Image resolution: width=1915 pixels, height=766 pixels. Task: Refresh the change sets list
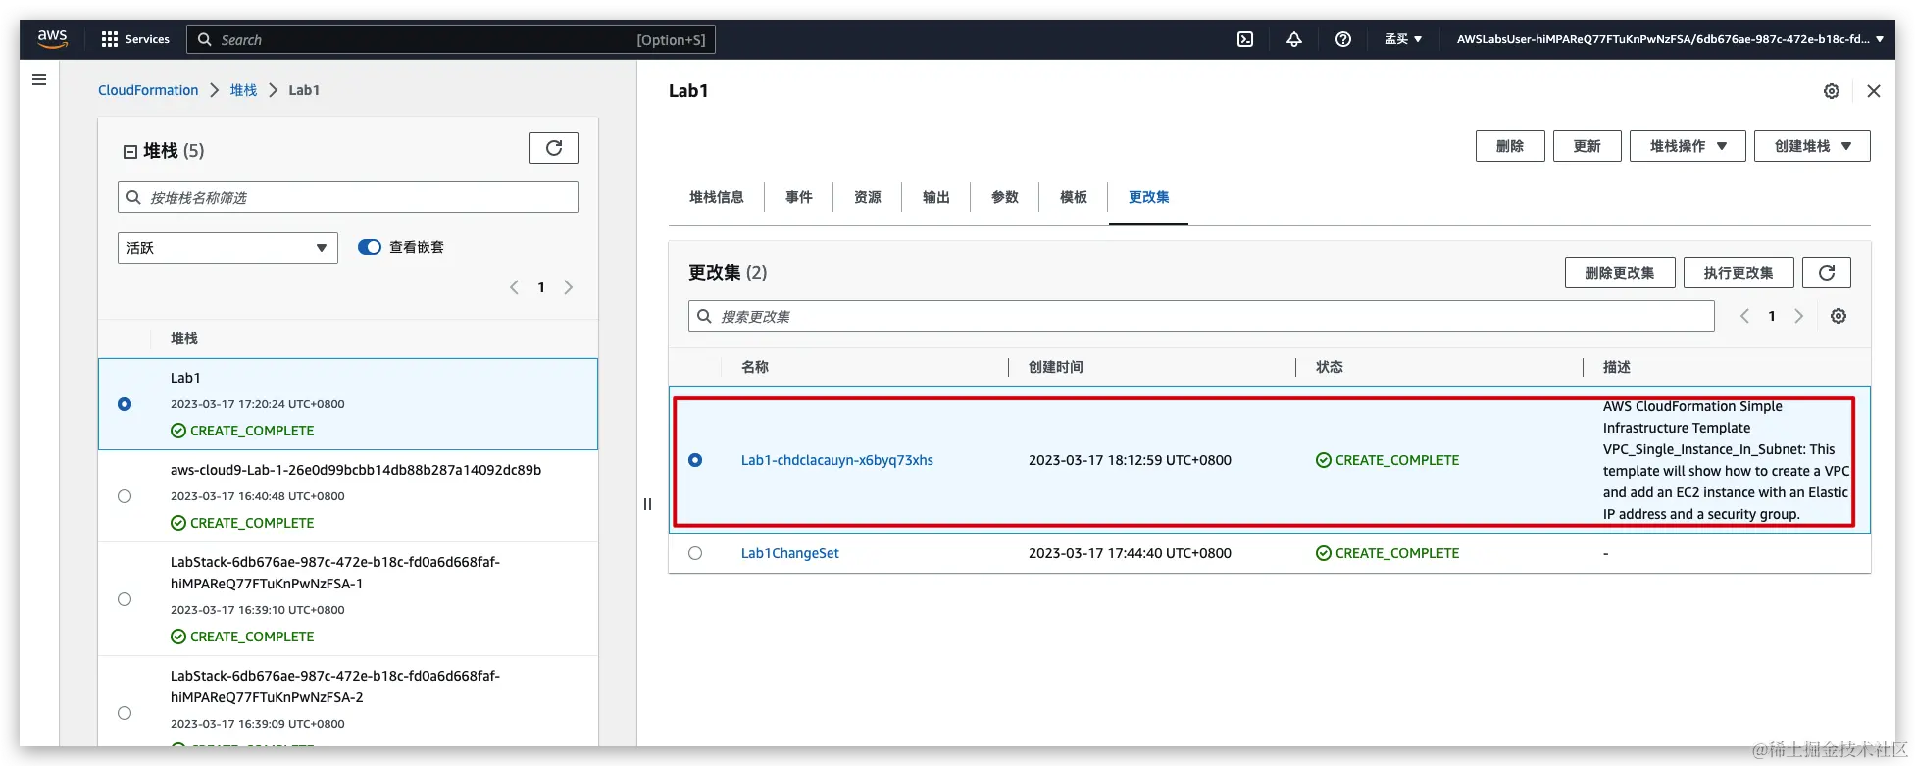tap(1827, 273)
